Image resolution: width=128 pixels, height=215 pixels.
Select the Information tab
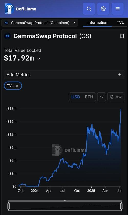click(x=98, y=22)
